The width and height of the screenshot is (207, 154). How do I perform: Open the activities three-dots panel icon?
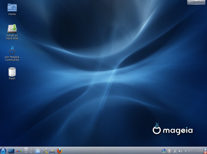click(x=19, y=151)
